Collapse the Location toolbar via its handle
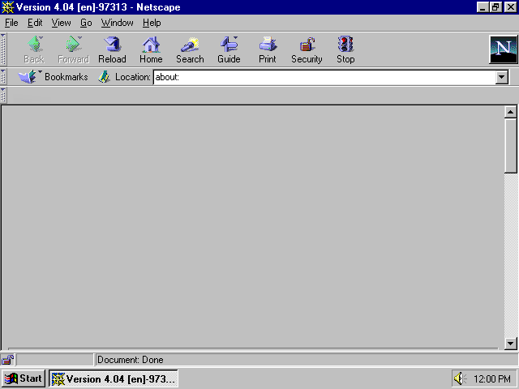The image size is (519, 389). point(3,76)
